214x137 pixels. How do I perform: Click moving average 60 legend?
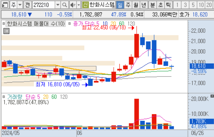click(121, 24)
